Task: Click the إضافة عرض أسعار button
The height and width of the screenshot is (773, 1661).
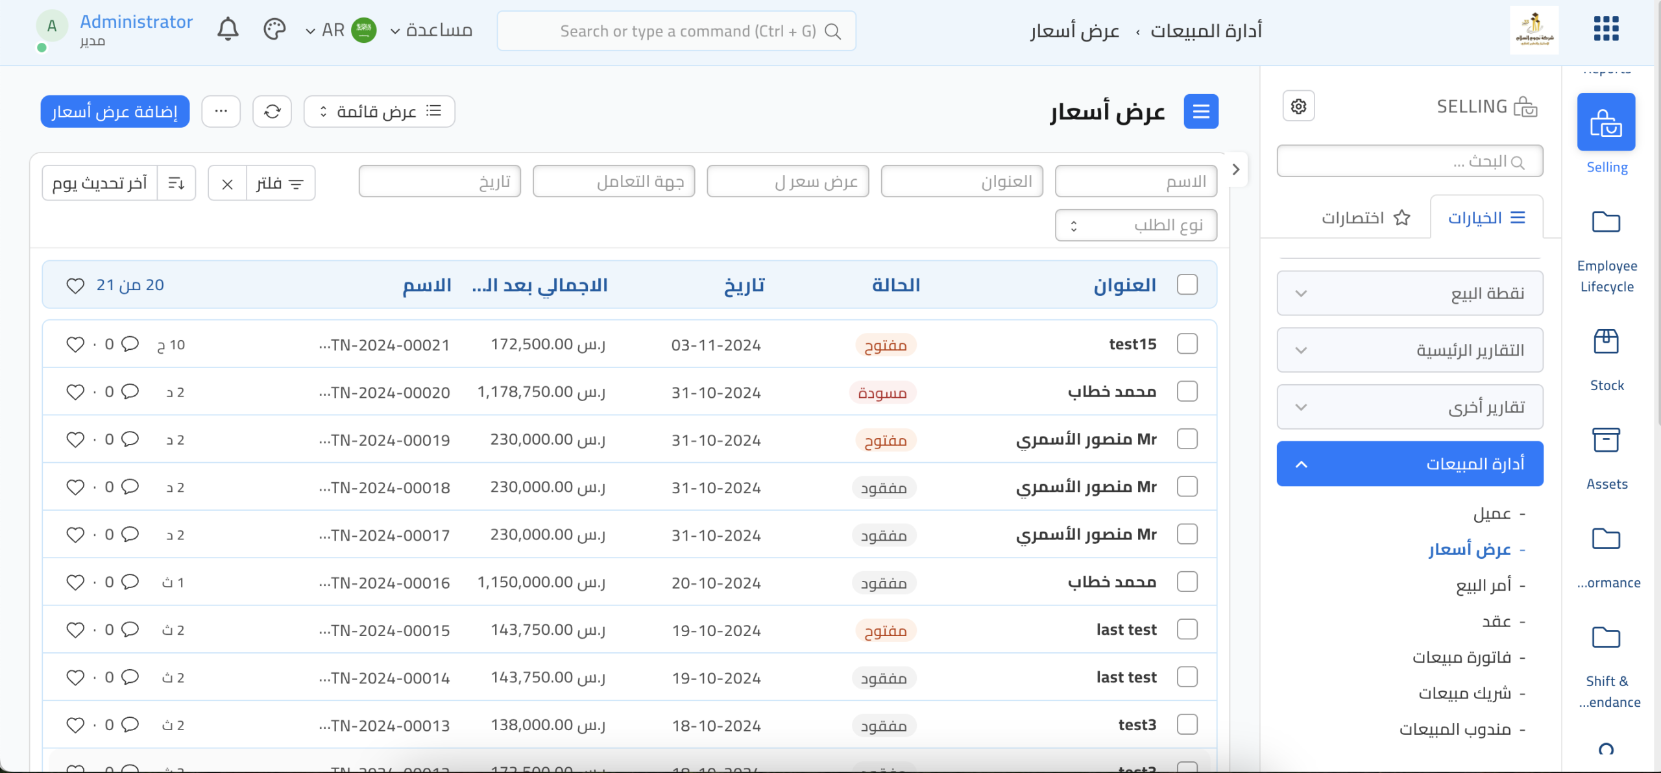Action: [x=114, y=111]
